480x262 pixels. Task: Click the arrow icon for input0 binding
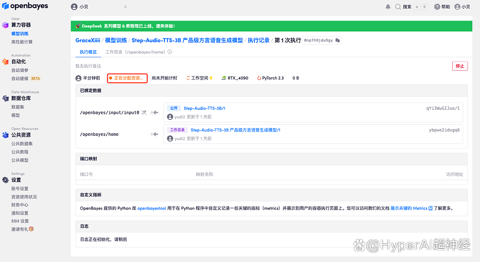point(154,113)
